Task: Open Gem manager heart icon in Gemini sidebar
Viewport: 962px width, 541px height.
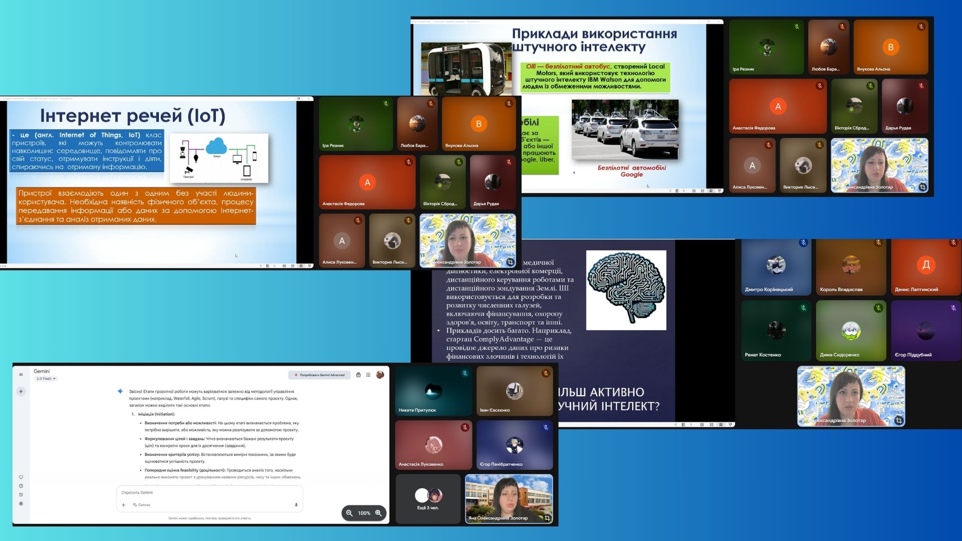Action: (x=21, y=477)
